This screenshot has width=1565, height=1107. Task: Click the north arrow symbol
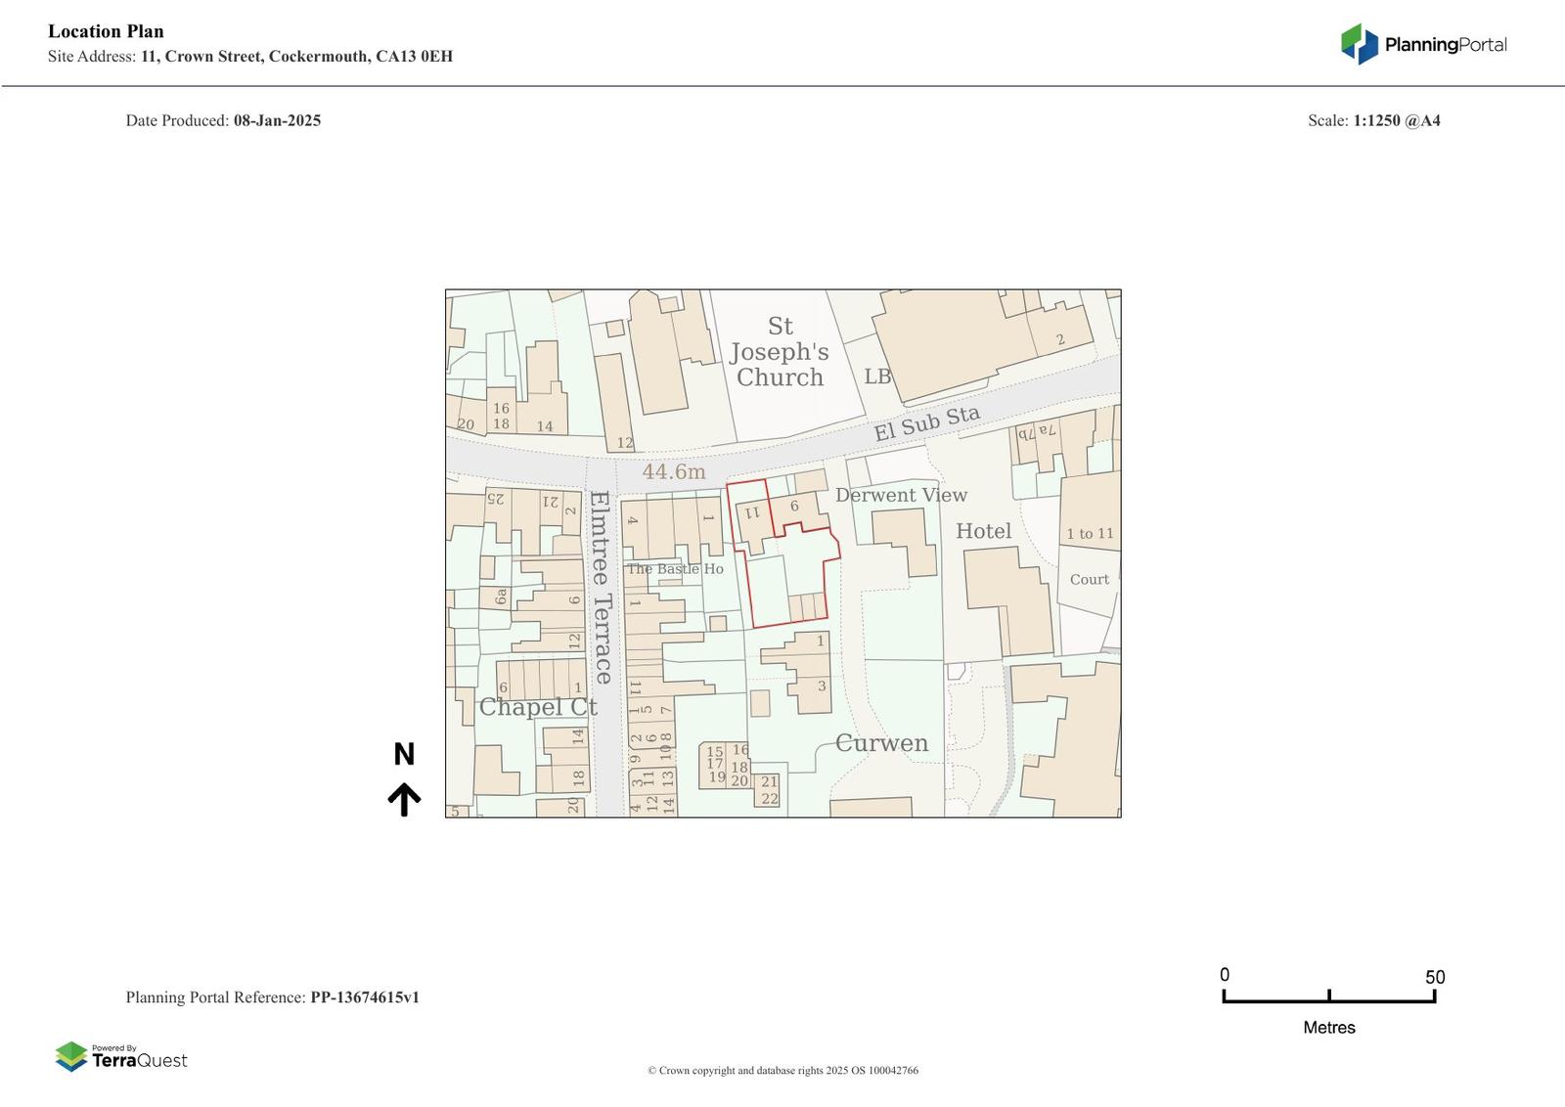404,799
